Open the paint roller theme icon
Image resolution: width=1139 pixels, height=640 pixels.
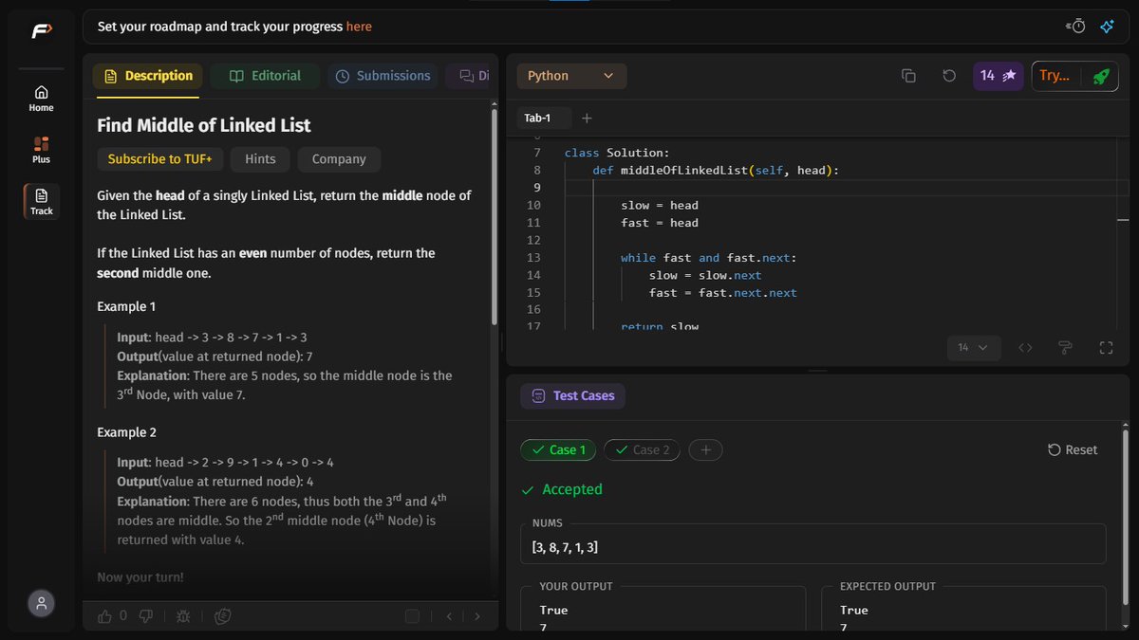point(1066,348)
